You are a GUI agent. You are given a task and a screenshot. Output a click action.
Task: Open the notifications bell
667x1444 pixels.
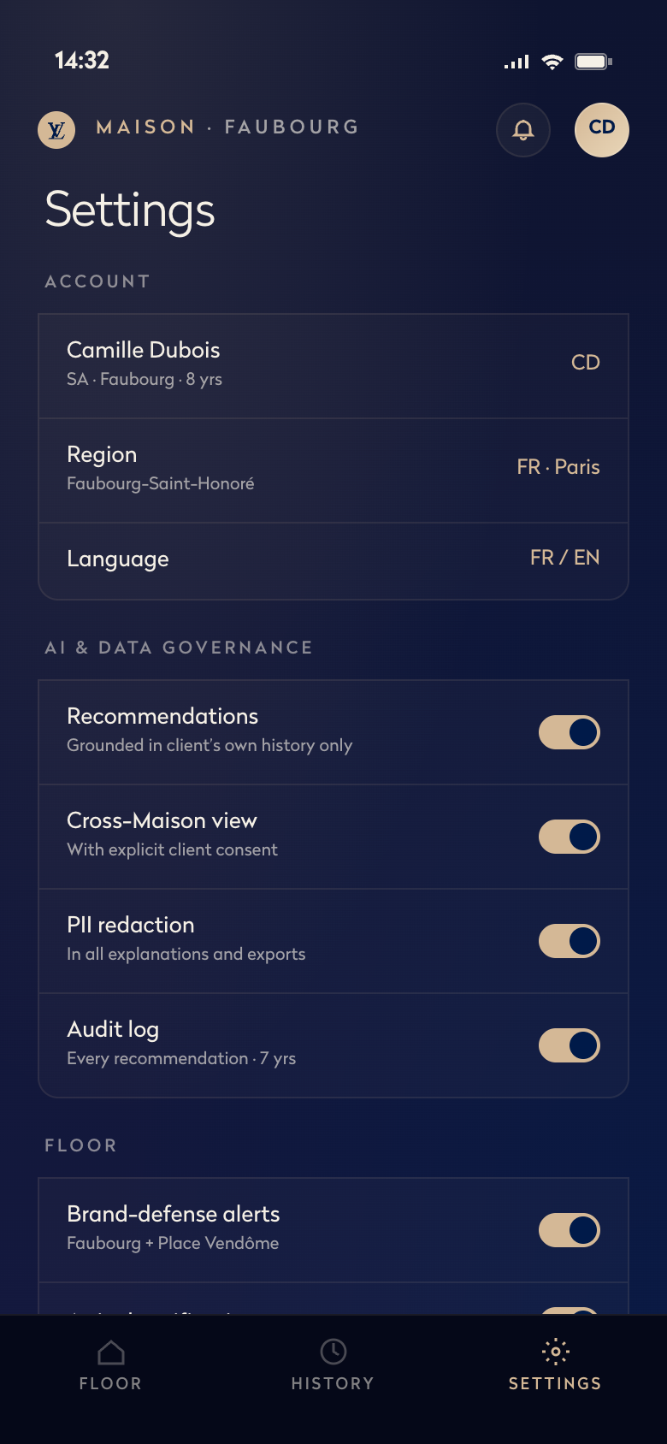click(523, 130)
